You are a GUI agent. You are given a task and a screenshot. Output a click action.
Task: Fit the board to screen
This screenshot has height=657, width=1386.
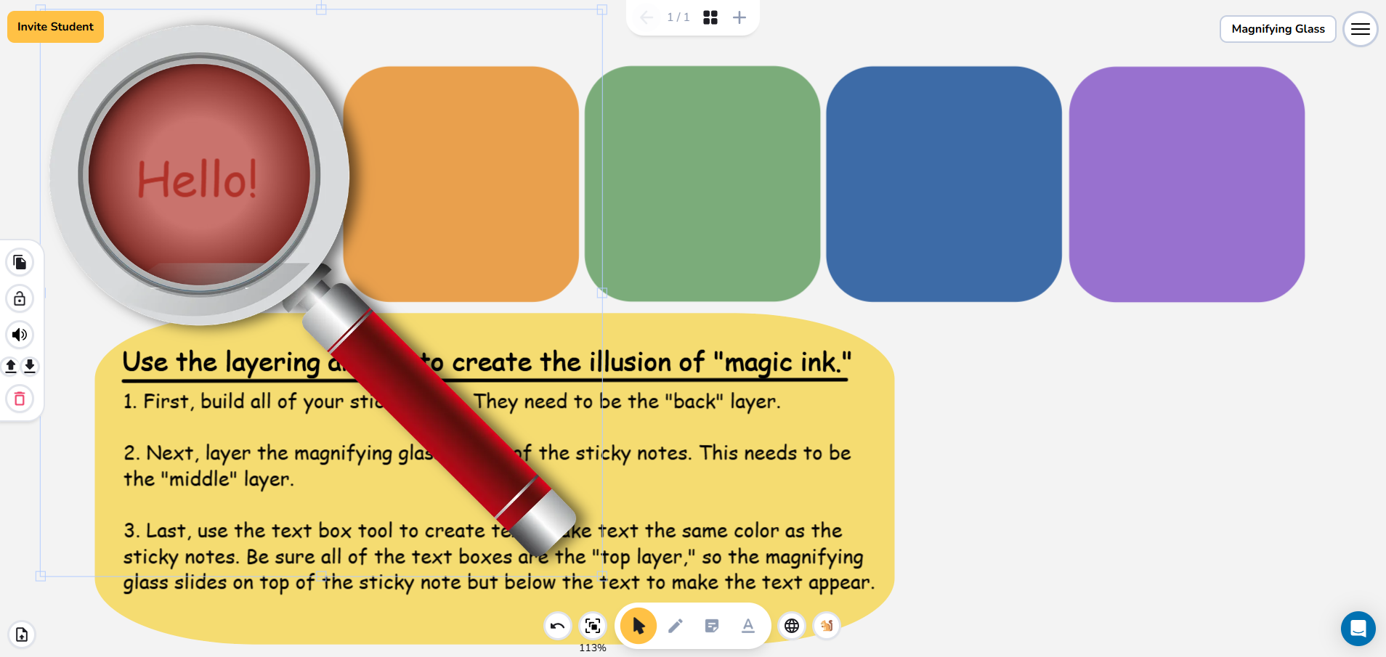pos(593,626)
